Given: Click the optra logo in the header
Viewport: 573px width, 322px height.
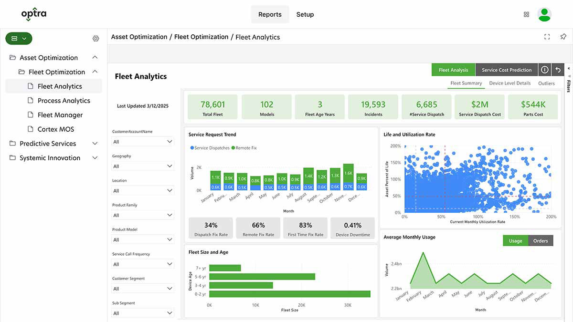Looking at the screenshot, I should [33, 14].
